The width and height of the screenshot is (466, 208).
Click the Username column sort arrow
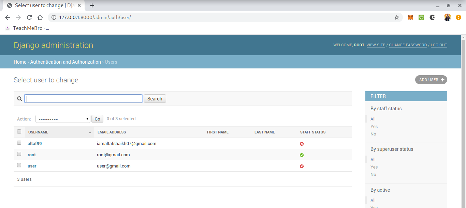(x=90, y=132)
